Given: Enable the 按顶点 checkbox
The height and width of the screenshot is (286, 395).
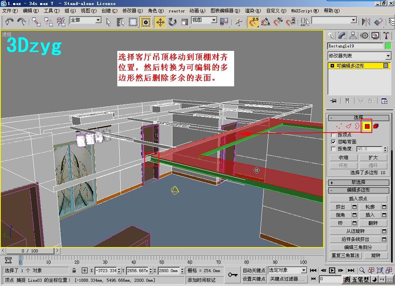Looking at the screenshot, I should 333,135.
